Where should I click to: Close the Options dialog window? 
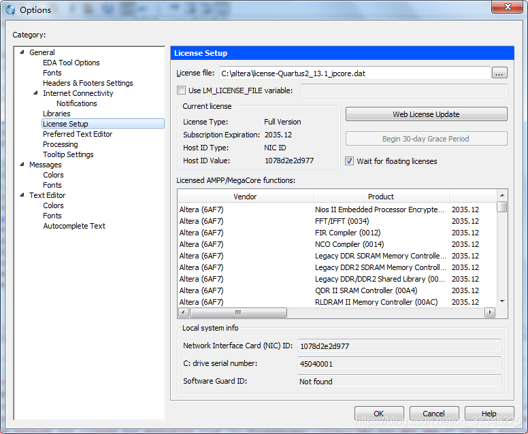(x=507, y=7)
